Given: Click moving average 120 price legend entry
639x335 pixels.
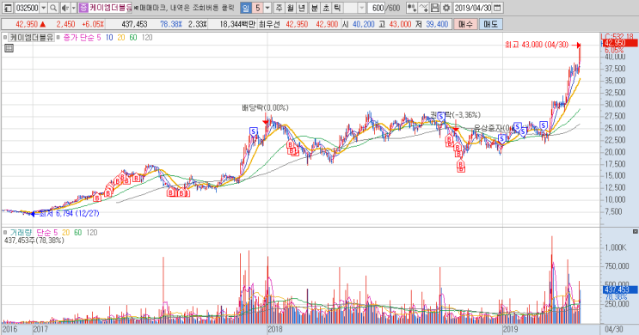Looking at the screenshot, I should [147, 38].
